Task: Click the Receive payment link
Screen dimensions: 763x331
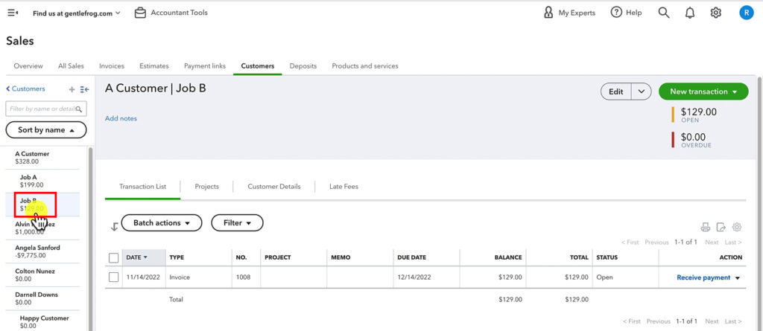Action: 703,277
